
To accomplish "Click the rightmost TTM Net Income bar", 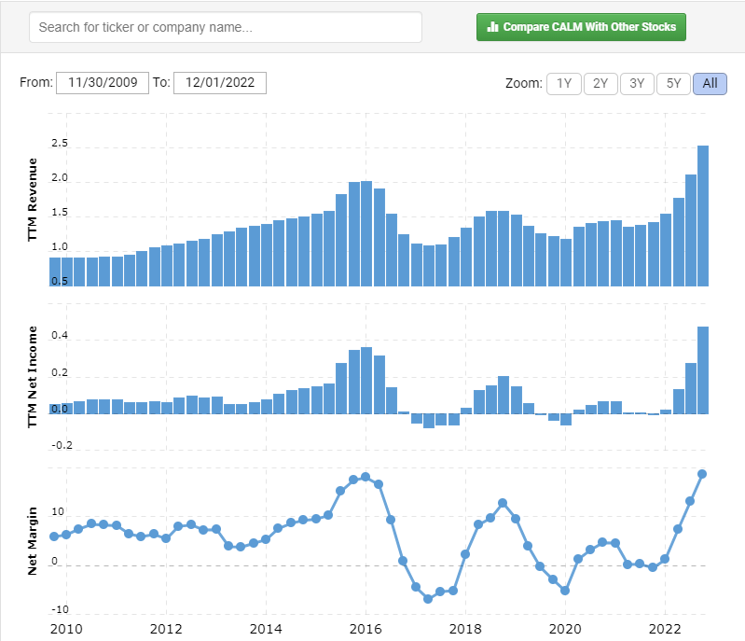I will (703, 370).
